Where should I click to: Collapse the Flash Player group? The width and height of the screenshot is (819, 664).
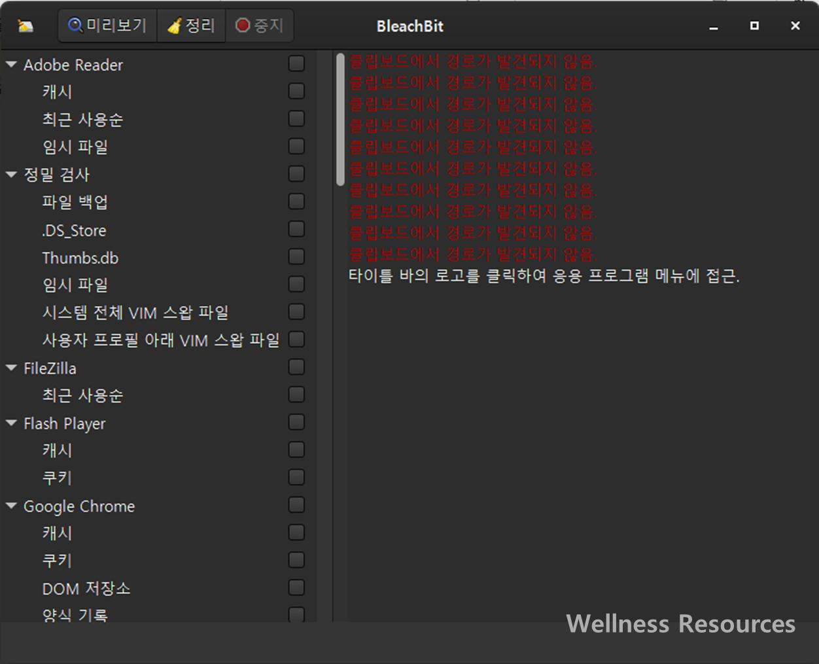[11, 423]
